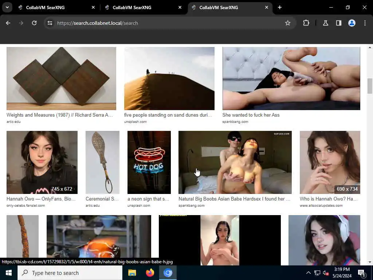373x280 pixels.
Task: Close the third CollabVM SearXNG tab
Action: point(266,7)
